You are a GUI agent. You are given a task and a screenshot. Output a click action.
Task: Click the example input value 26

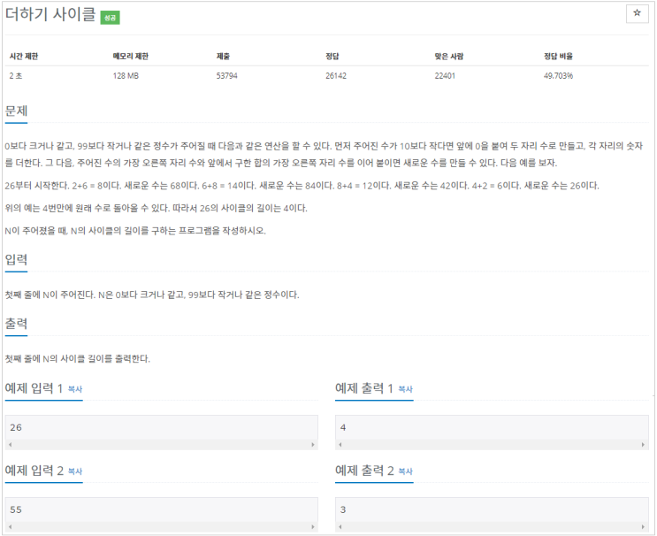[16, 427]
